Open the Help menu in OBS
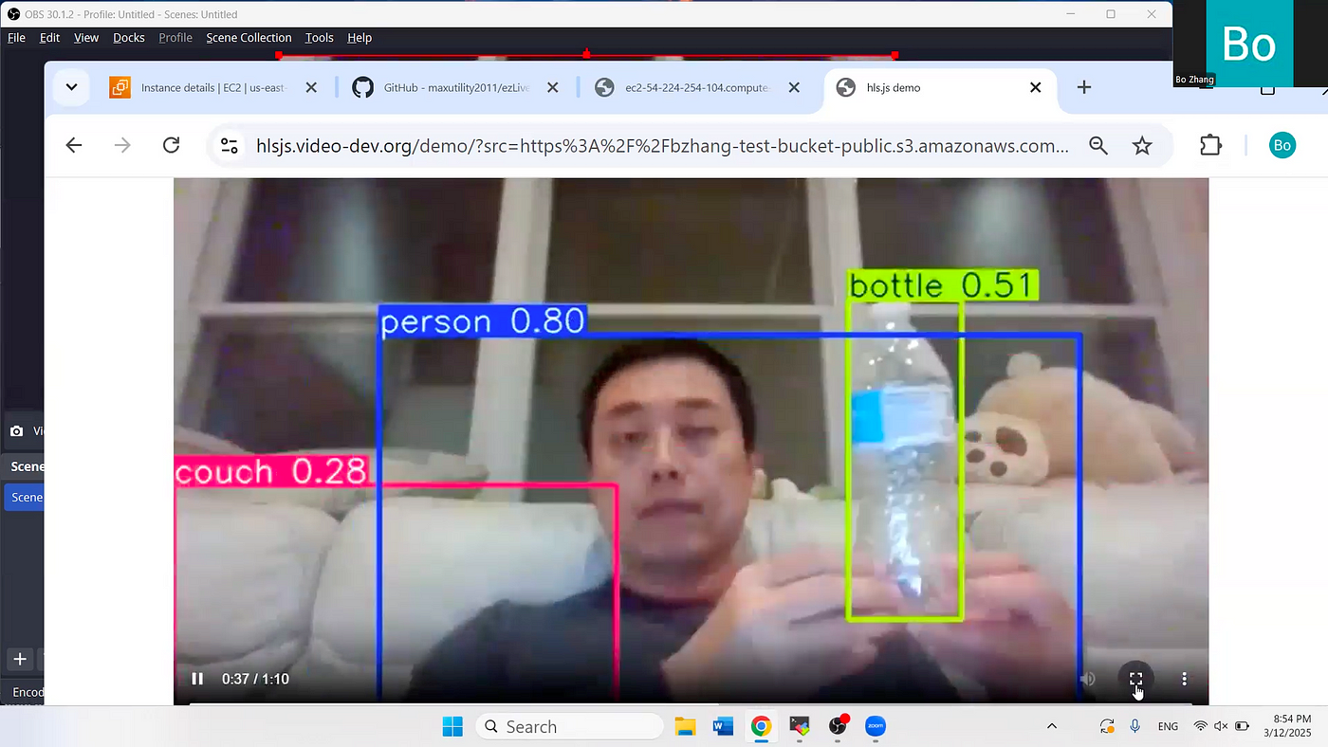 (360, 38)
